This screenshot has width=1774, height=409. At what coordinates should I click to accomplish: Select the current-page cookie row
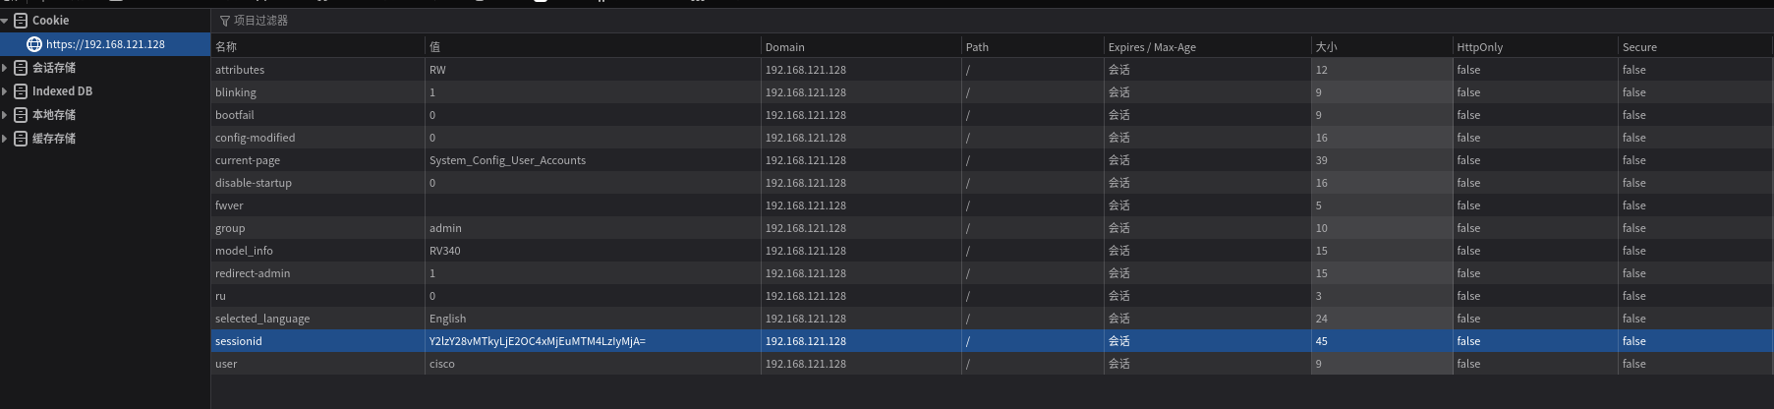click(x=993, y=160)
